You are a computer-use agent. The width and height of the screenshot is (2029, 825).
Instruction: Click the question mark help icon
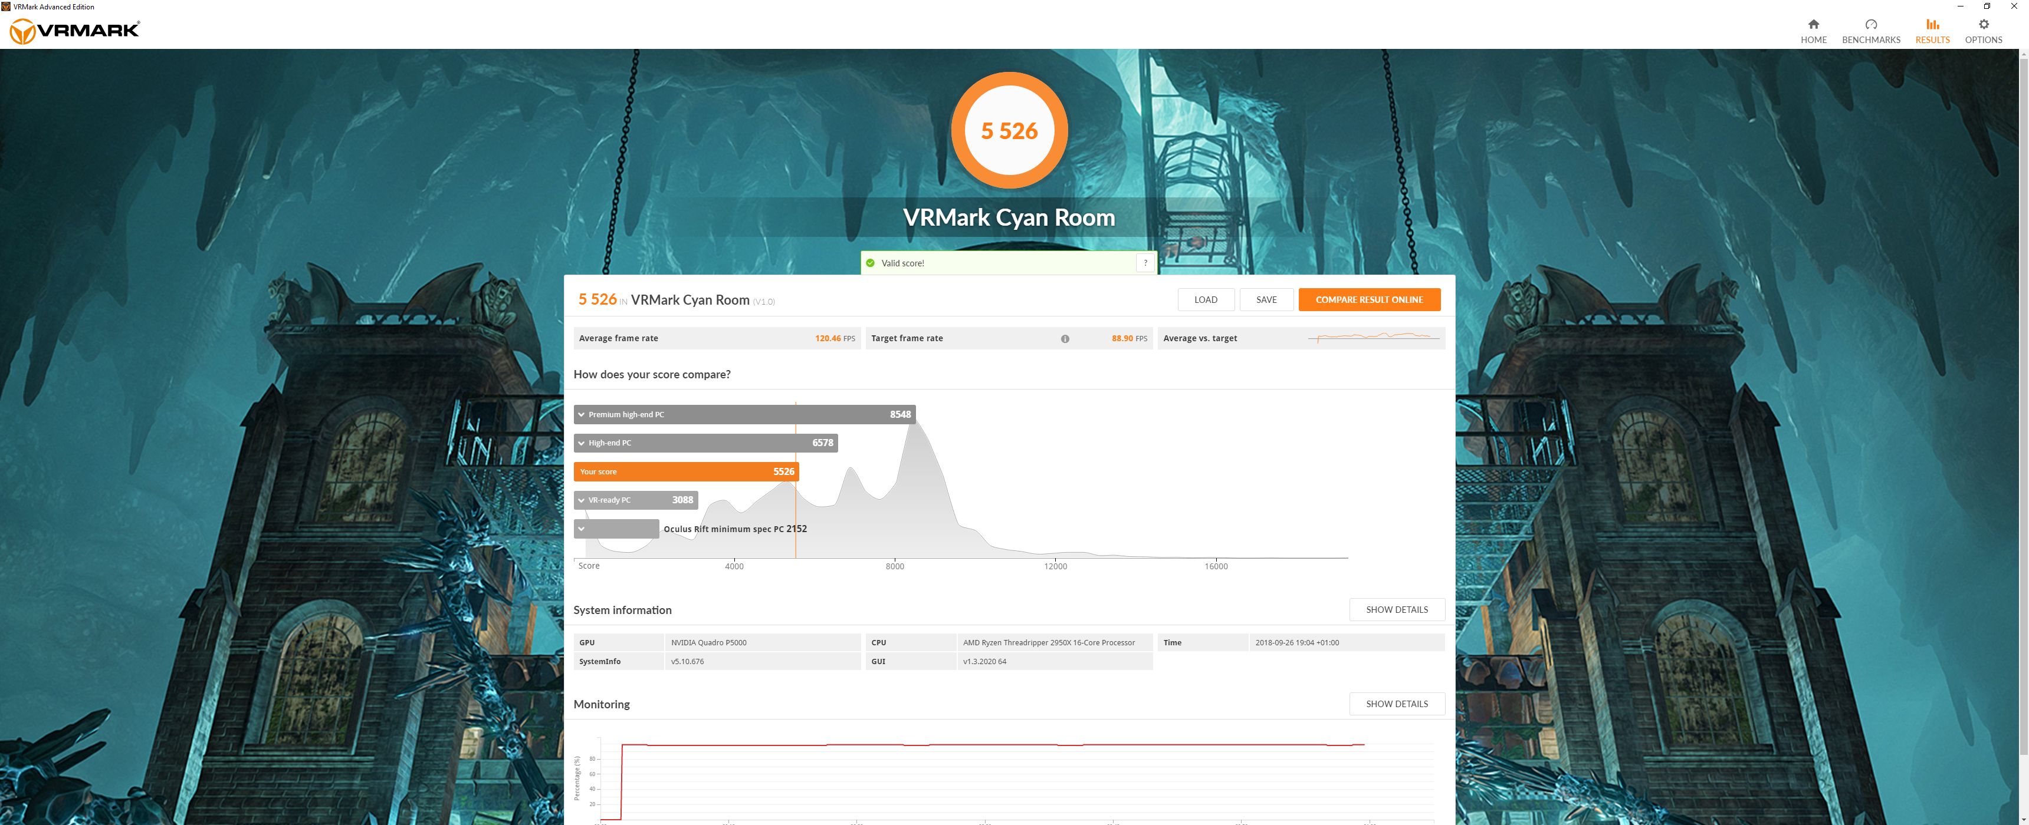tap(1145, 263)
